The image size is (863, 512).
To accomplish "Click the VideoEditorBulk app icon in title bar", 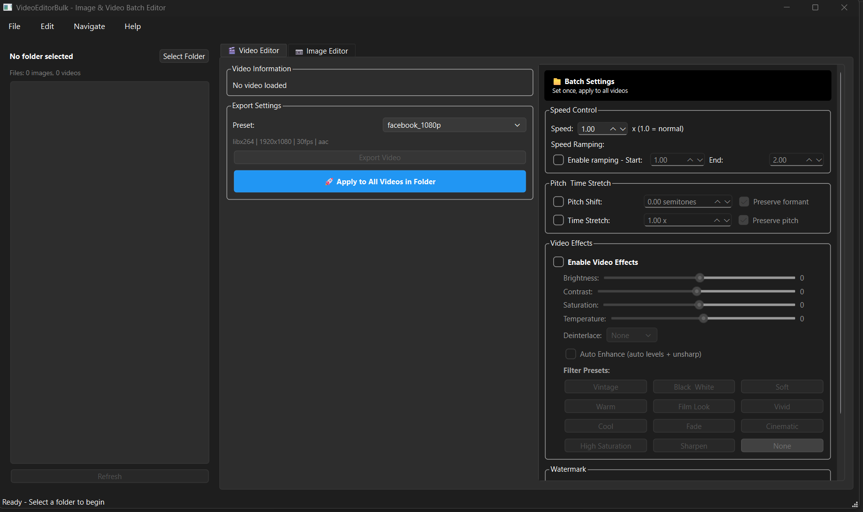I will pos(7,7).
